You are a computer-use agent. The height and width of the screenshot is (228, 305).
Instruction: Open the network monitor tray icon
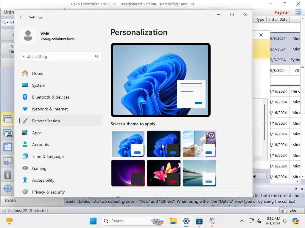click(251, 221)
